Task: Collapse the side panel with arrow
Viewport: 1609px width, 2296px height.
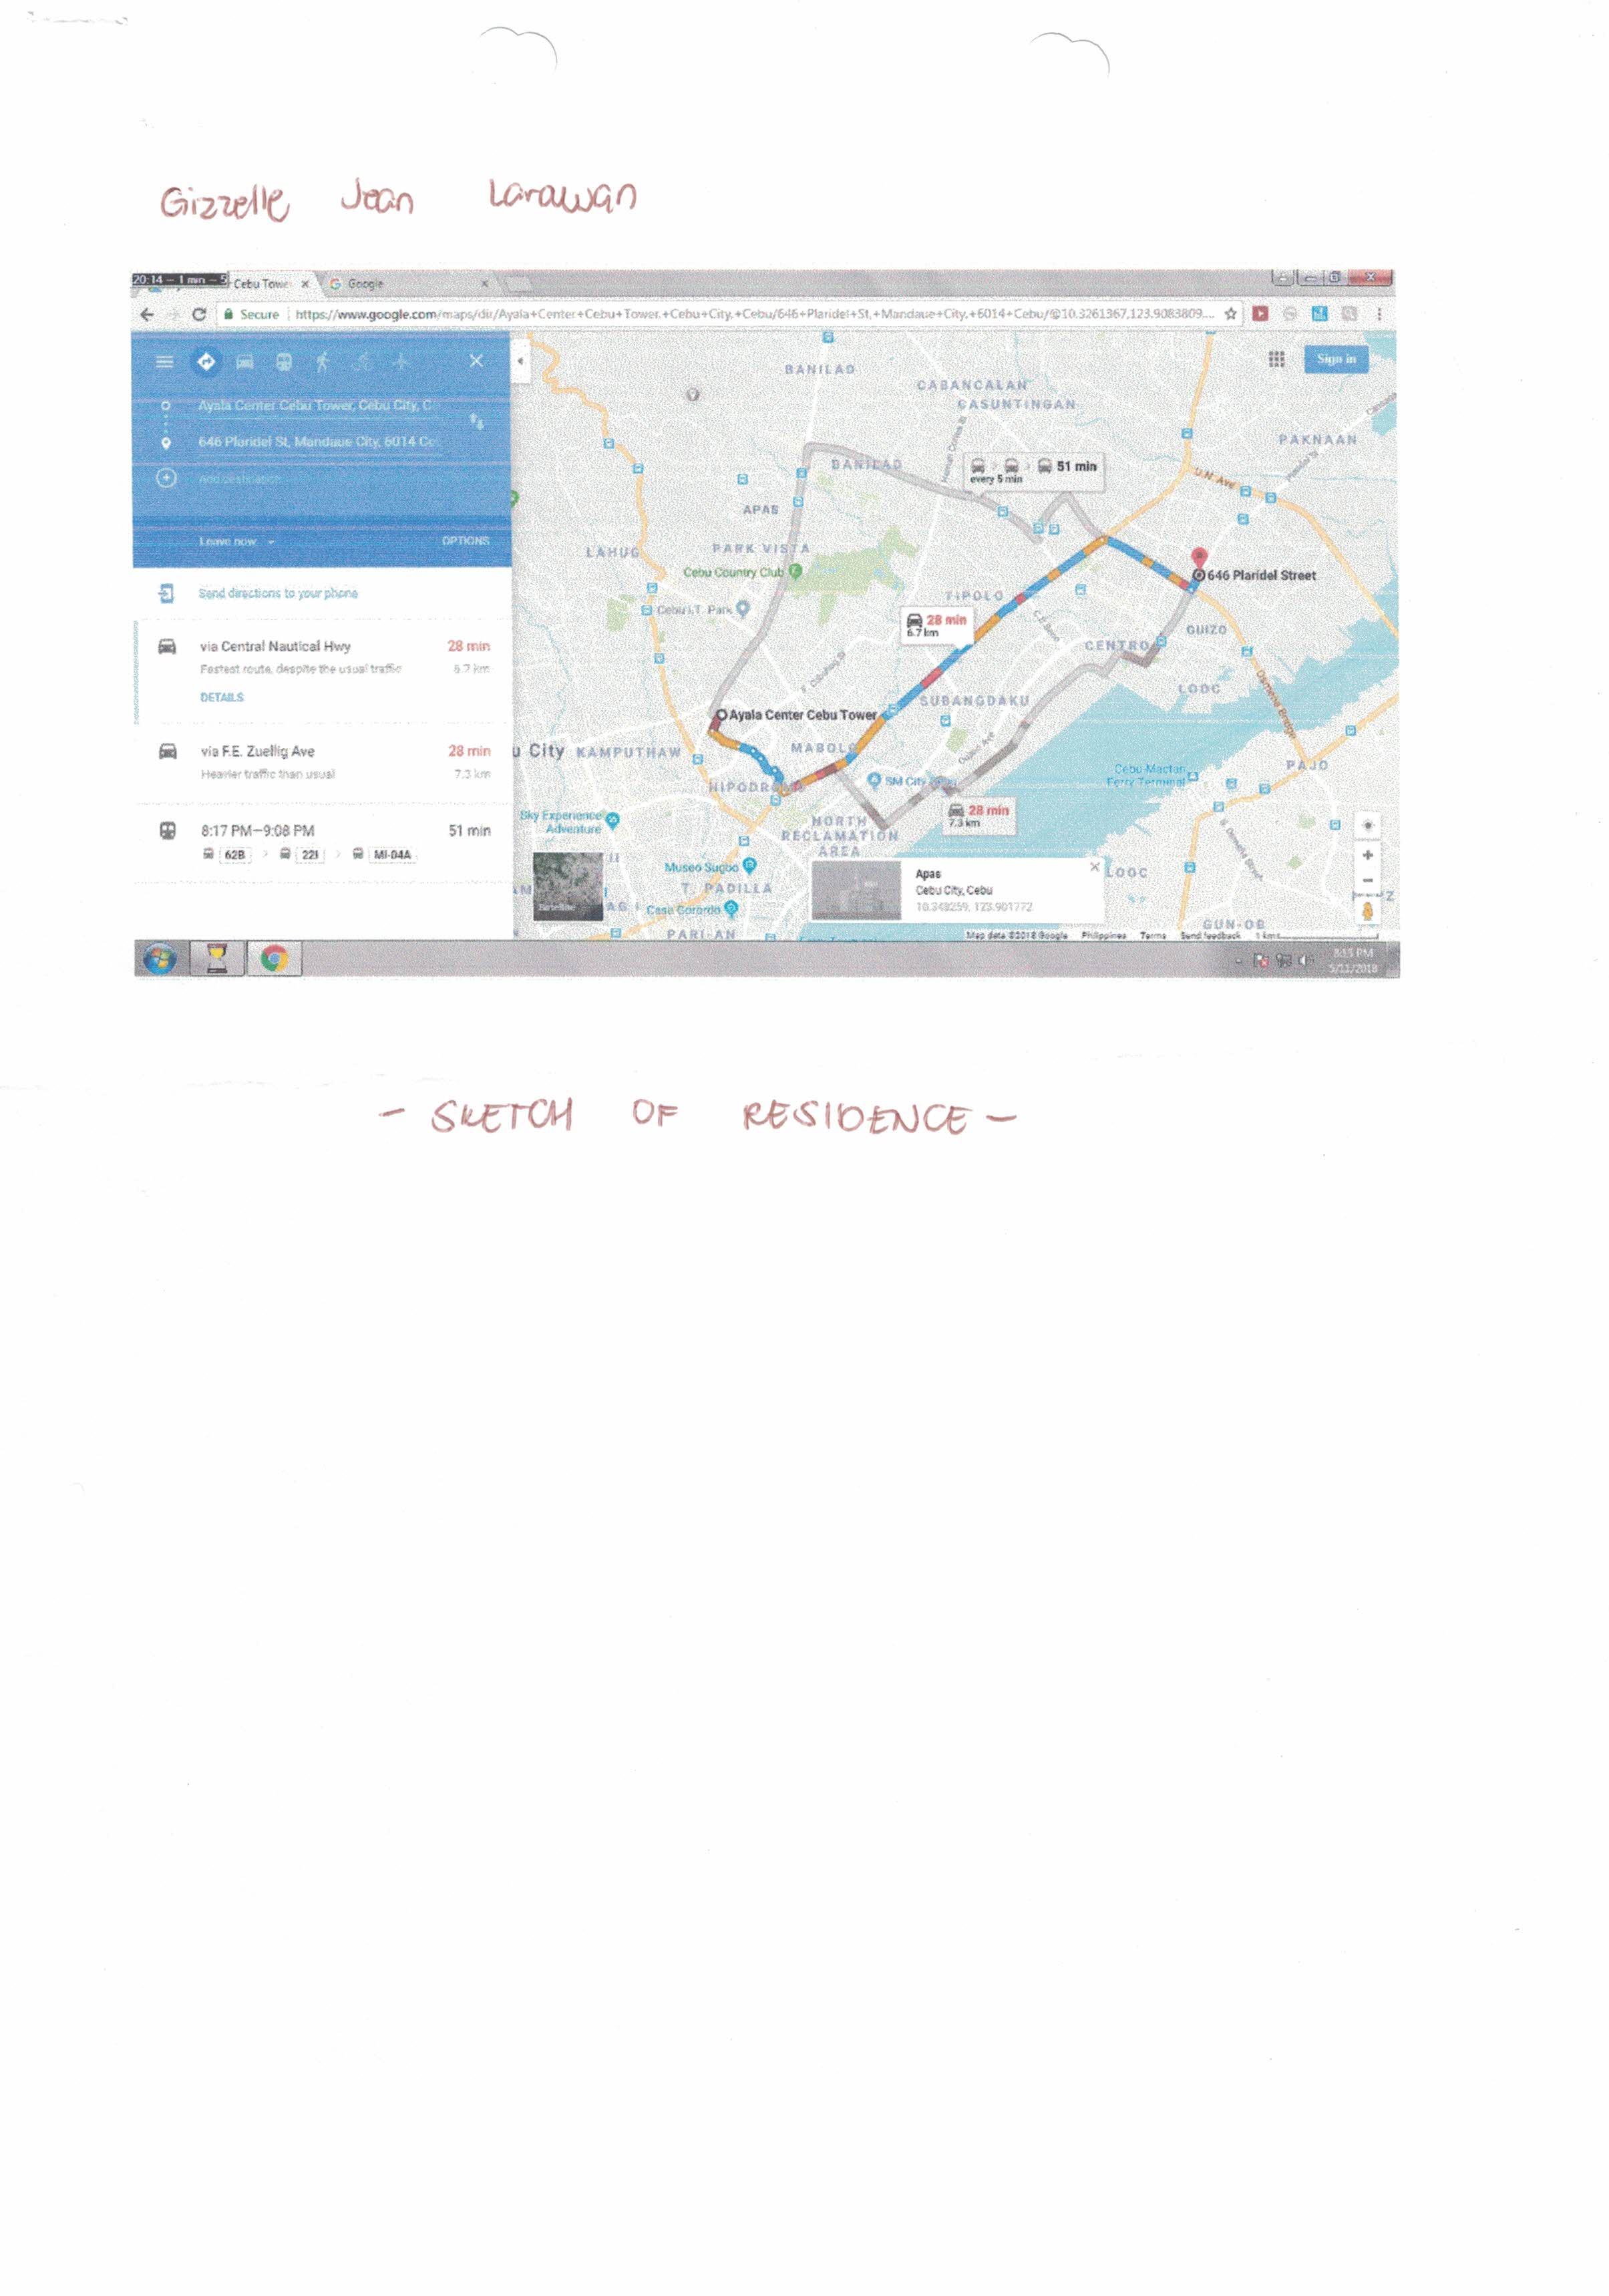Action: point(520,361)
